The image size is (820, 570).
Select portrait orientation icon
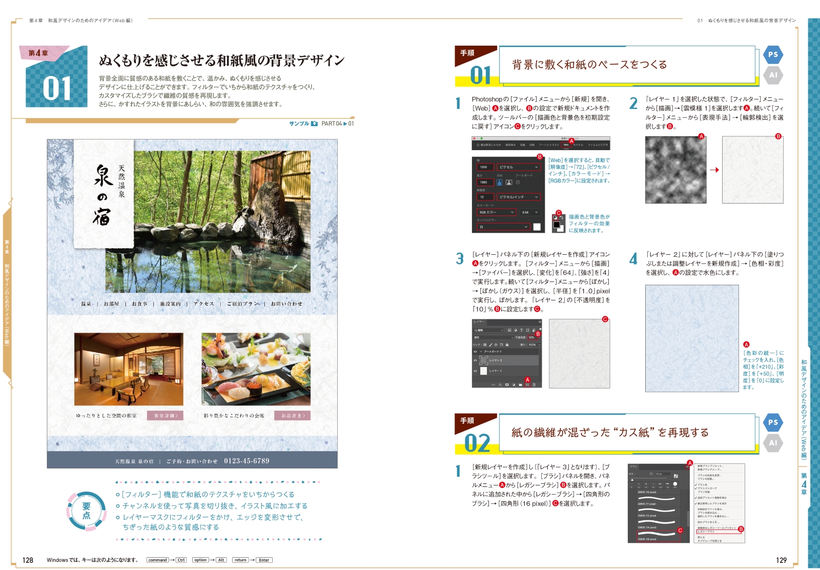click(x=499, y=182)
